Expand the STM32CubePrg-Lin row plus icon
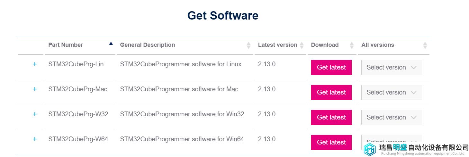469x157 pixels. point(35,64)
